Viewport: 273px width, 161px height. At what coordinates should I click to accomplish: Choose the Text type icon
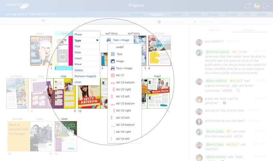coord(113,54)
